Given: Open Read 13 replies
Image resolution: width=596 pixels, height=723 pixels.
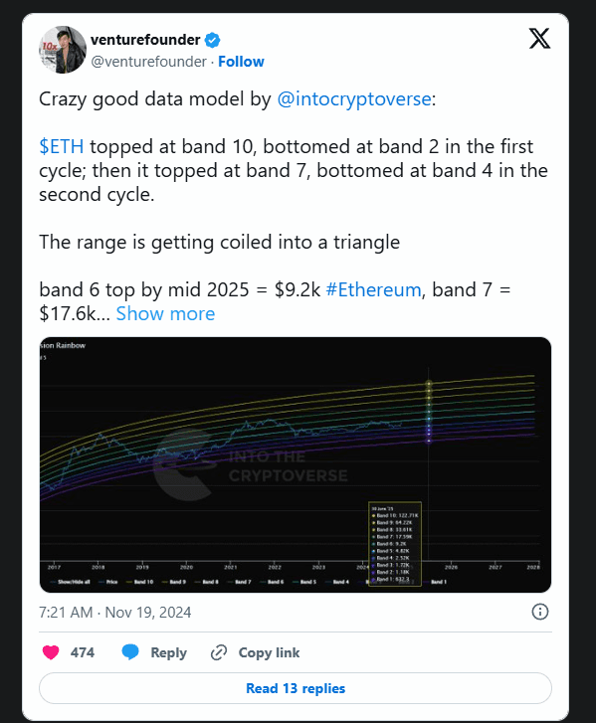Looking at the screenshot, I should click(x=296, y=688).
